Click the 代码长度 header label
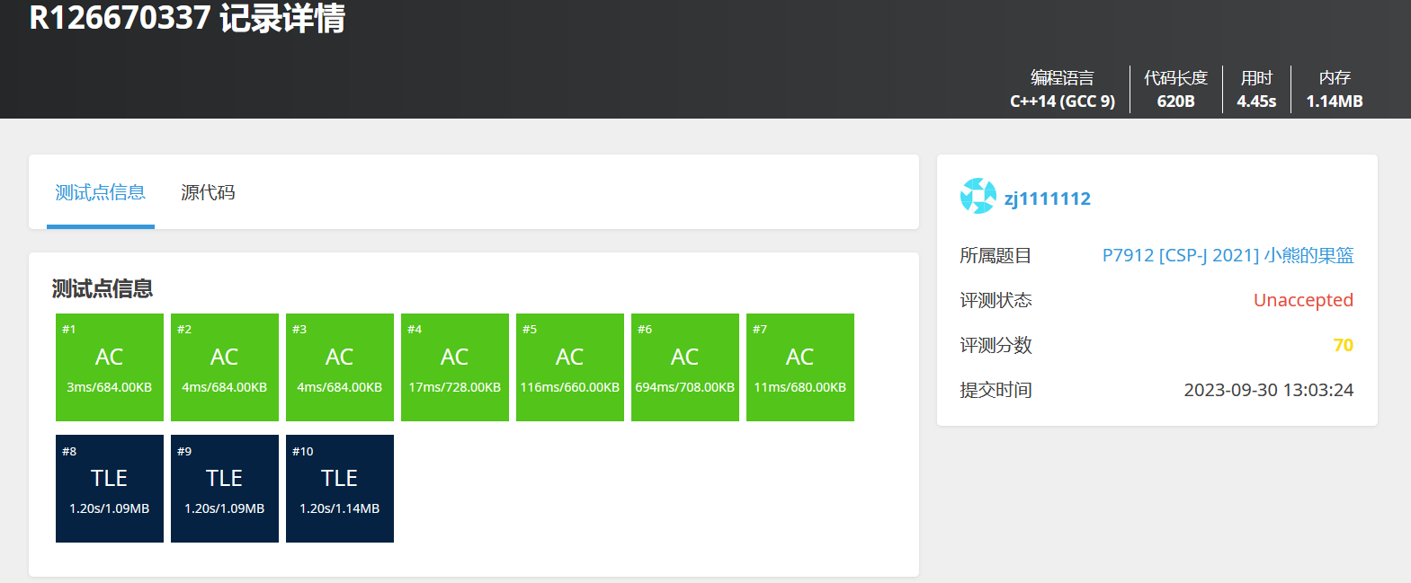The width and height of the screenshot is (1411, 583). (x=1175, y=78)
